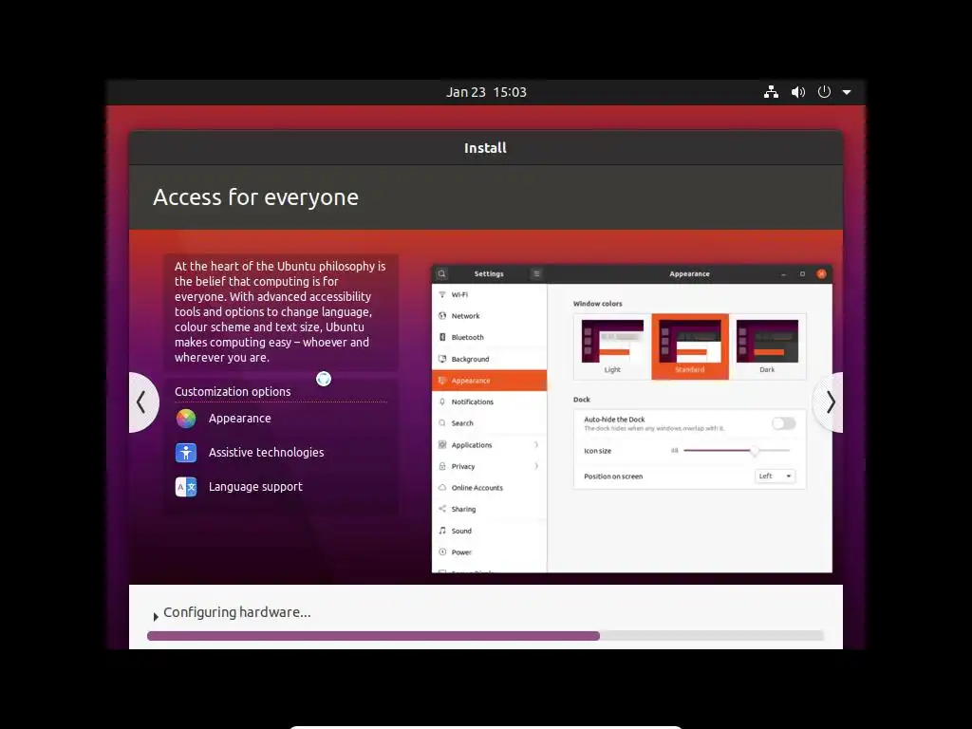The image size is (972, 729).
Task: Expand the Applications row chevron
Action: [x=536, y=445]
